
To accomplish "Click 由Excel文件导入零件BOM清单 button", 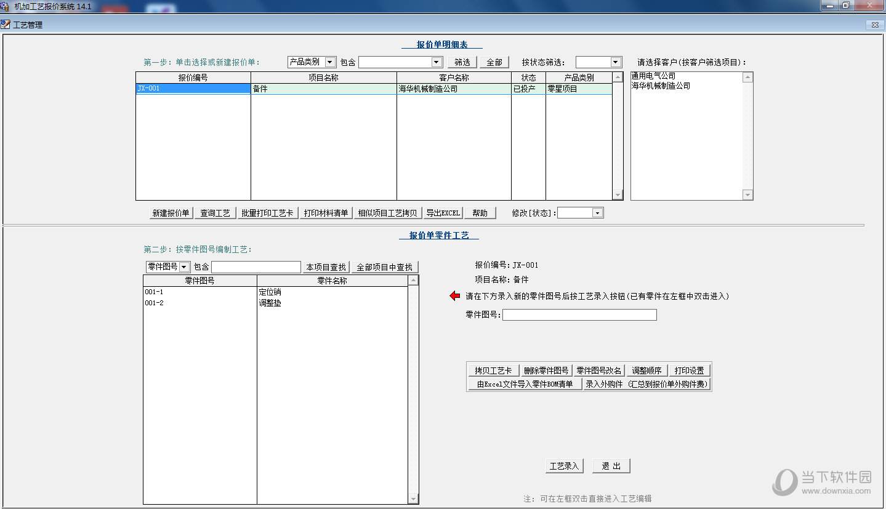I will [525, 384].
